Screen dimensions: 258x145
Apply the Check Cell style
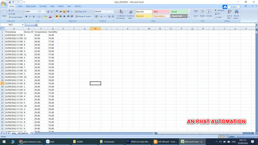coord(179,16)
